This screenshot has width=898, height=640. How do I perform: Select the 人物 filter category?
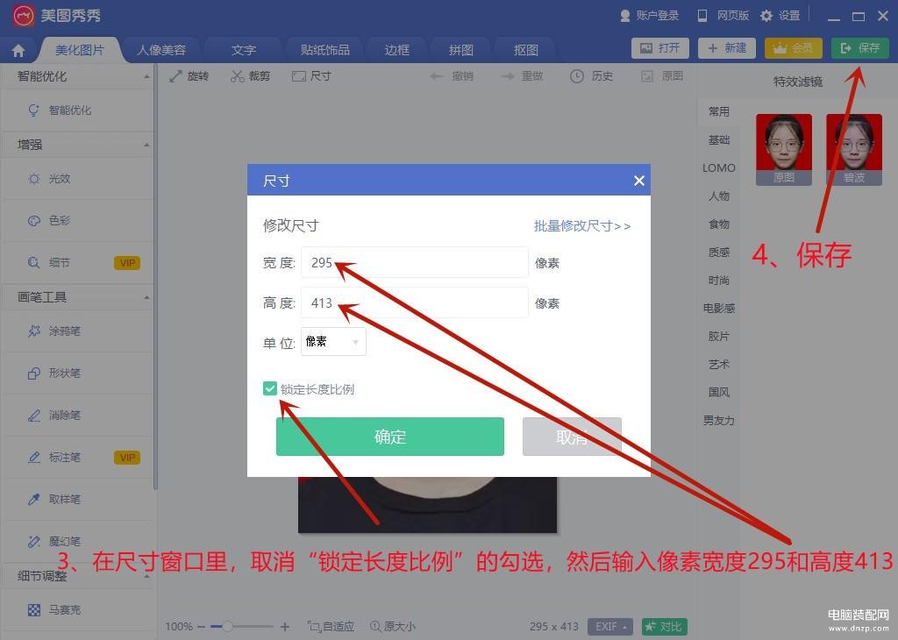click(719, 196)
